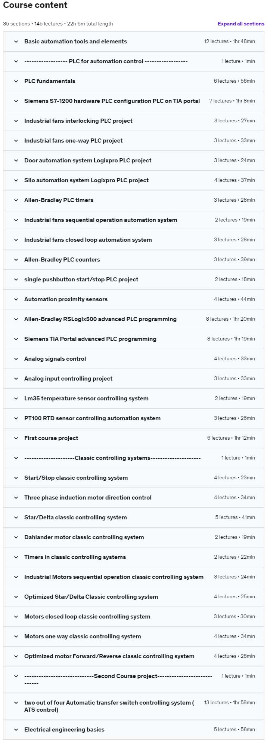
Task: Open the First course project chevron
Action: pos(16,438)
